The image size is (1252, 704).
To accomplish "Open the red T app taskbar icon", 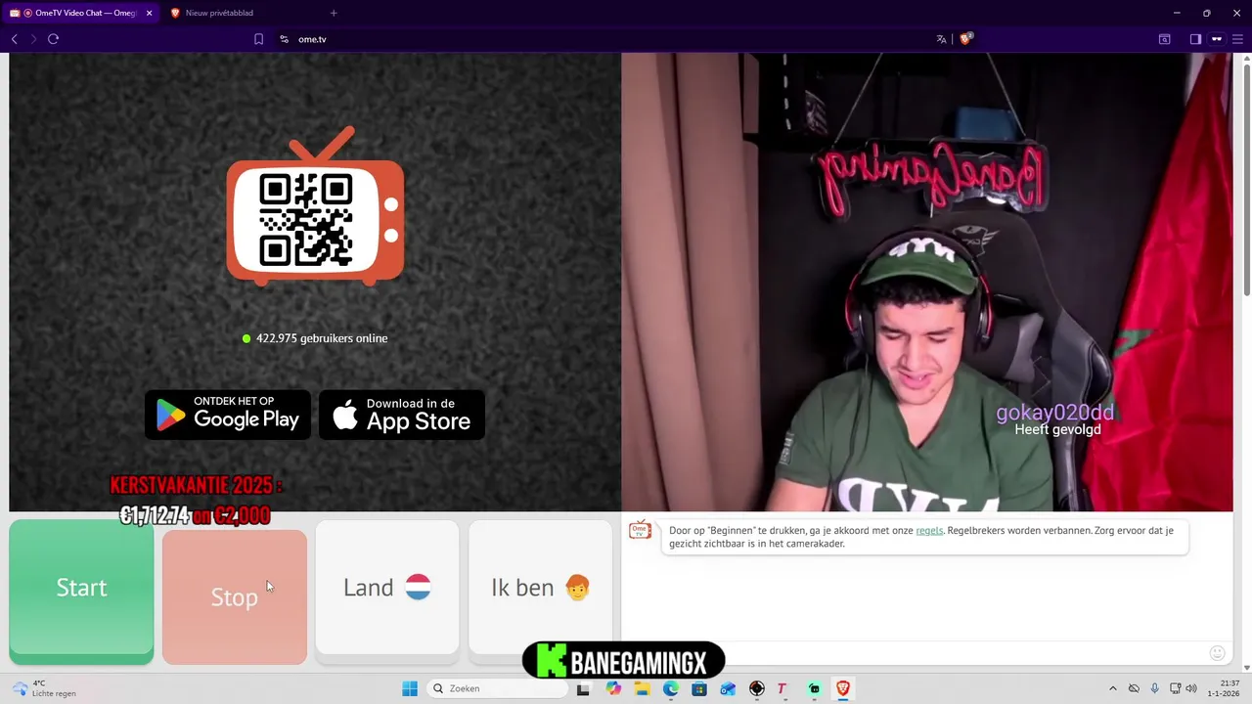I will [782, 688].
